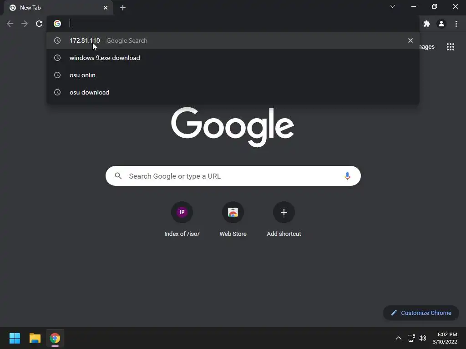Click the Google icon in the address bar

click(57, 24)
